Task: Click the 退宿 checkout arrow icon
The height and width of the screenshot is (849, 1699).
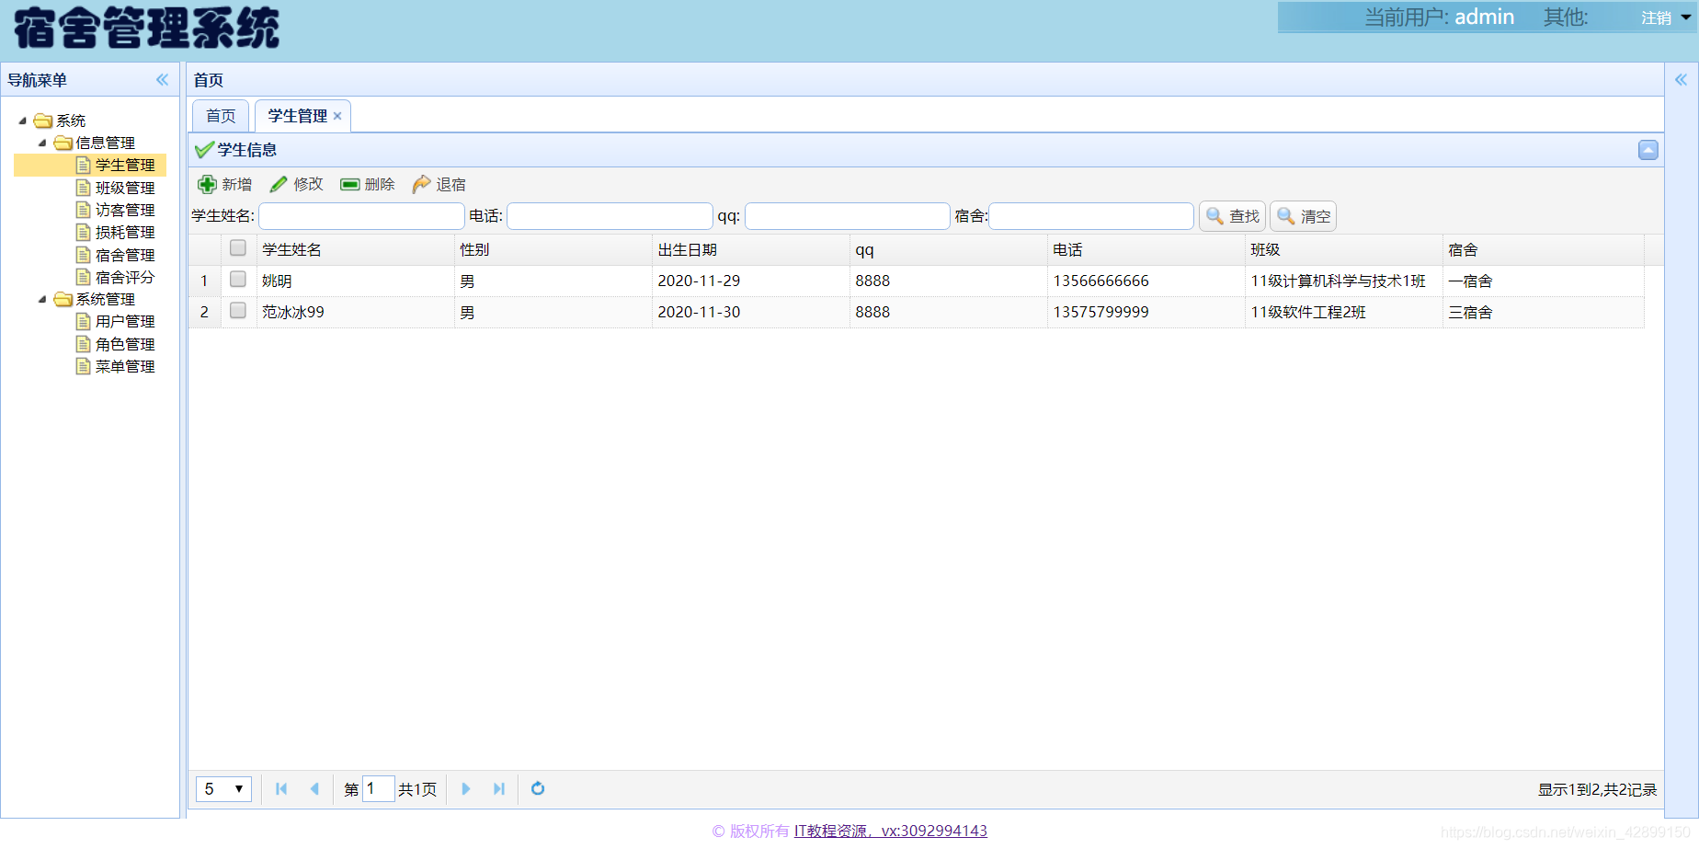Action: [x=421, y=185]
